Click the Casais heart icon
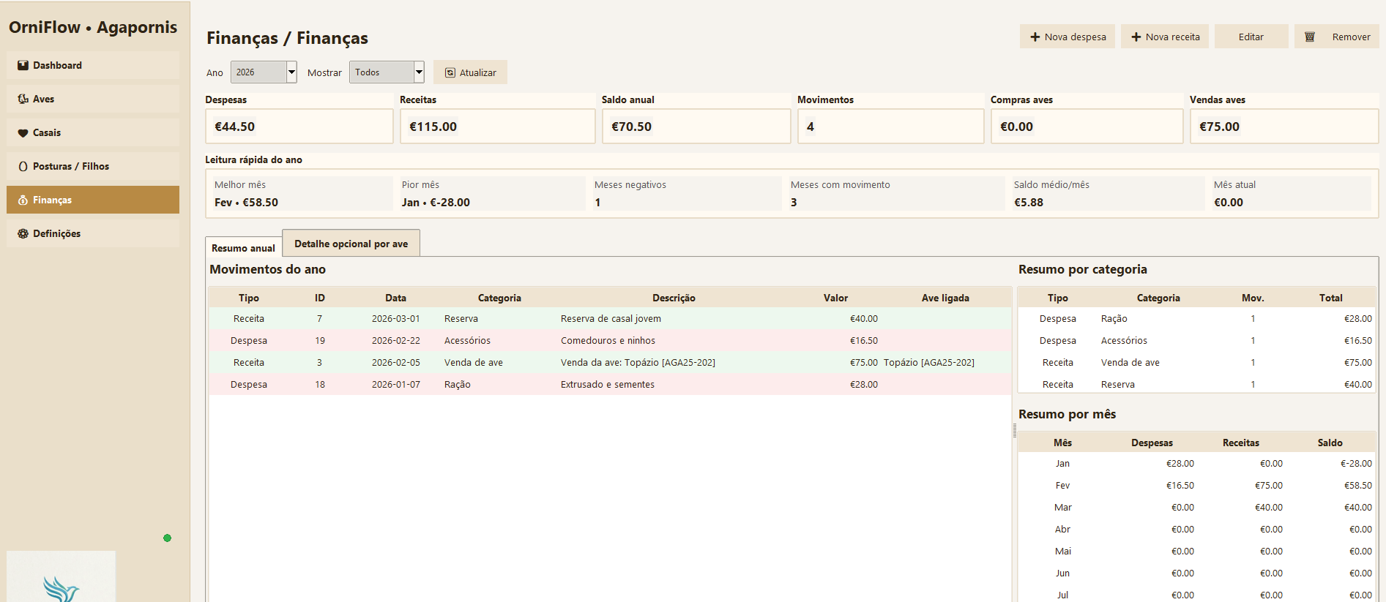The width and height of the screenshot is (1386, 602). click(23, 133)
